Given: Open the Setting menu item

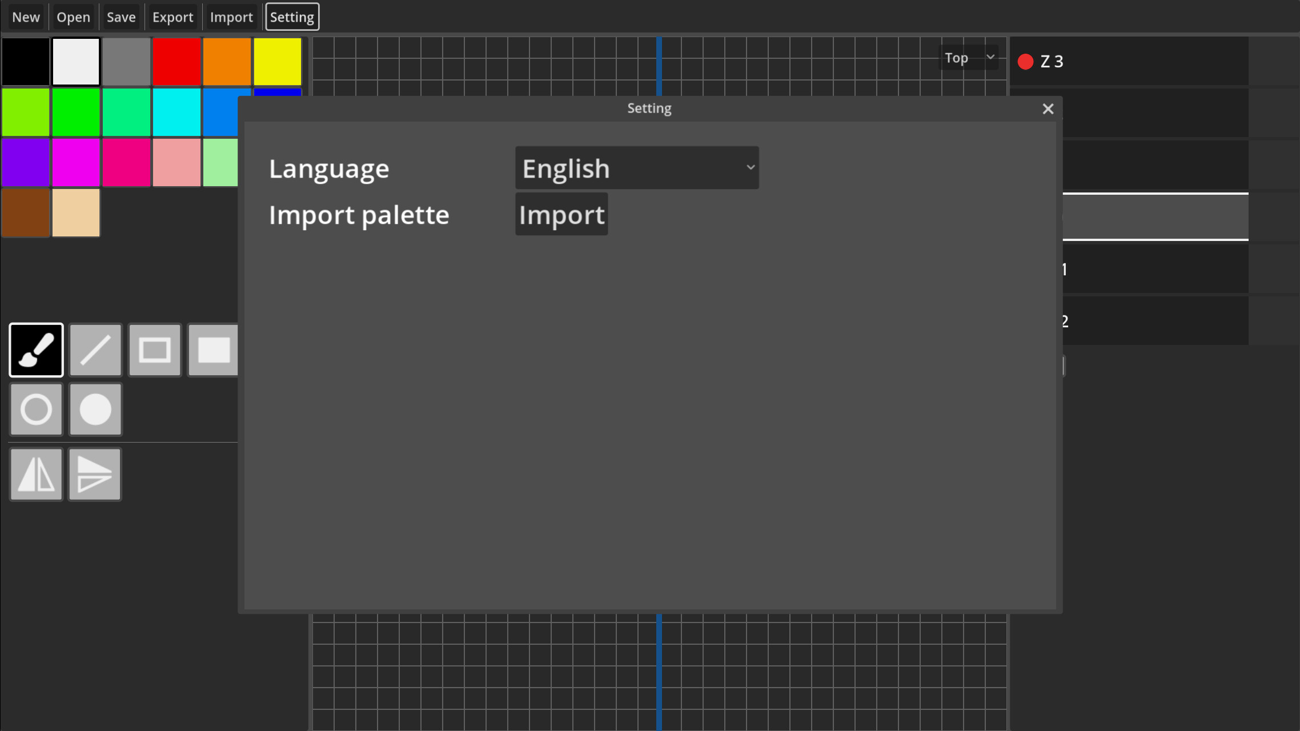Looking at the screenshot, I should [292, 17].
